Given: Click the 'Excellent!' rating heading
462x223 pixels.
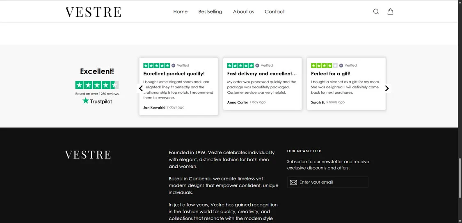Looking at the screenshot, I should pyautogui.click(x=97, y=71).
